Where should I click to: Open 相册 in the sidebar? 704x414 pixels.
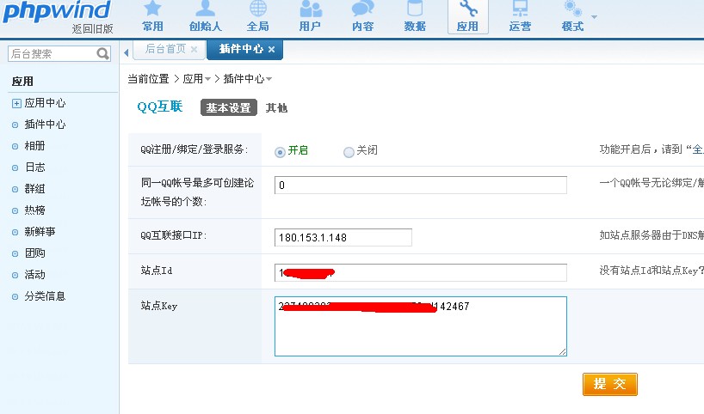point(34,146)
